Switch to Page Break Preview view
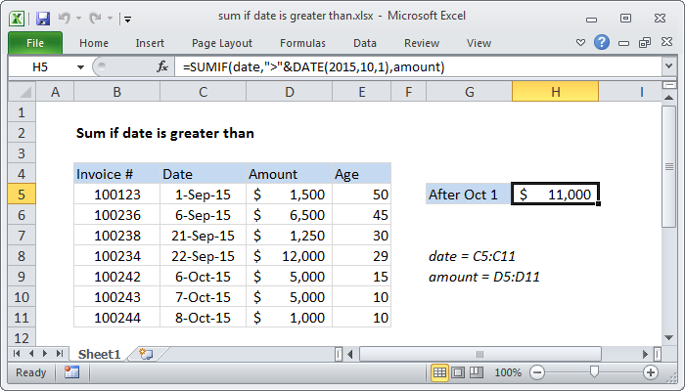This screenshot has width=685, height=391. coord(479,372)
